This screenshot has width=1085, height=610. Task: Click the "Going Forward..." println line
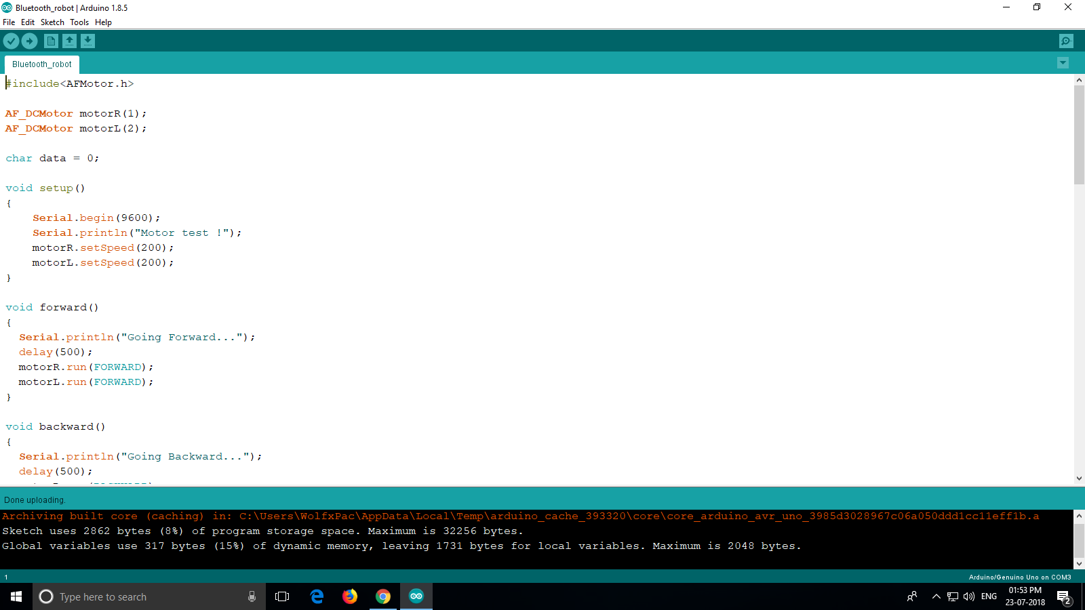tap(137, 337)
